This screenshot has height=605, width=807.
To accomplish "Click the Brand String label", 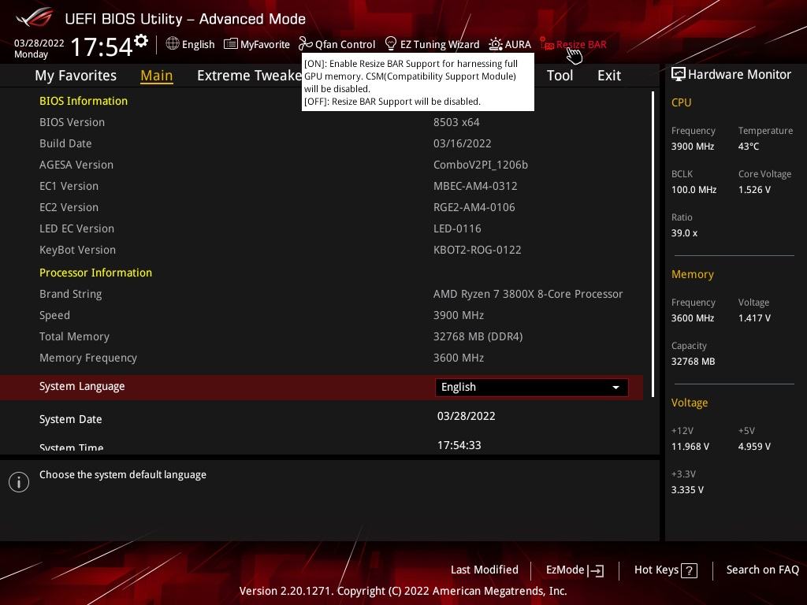I will click(70, 295).
